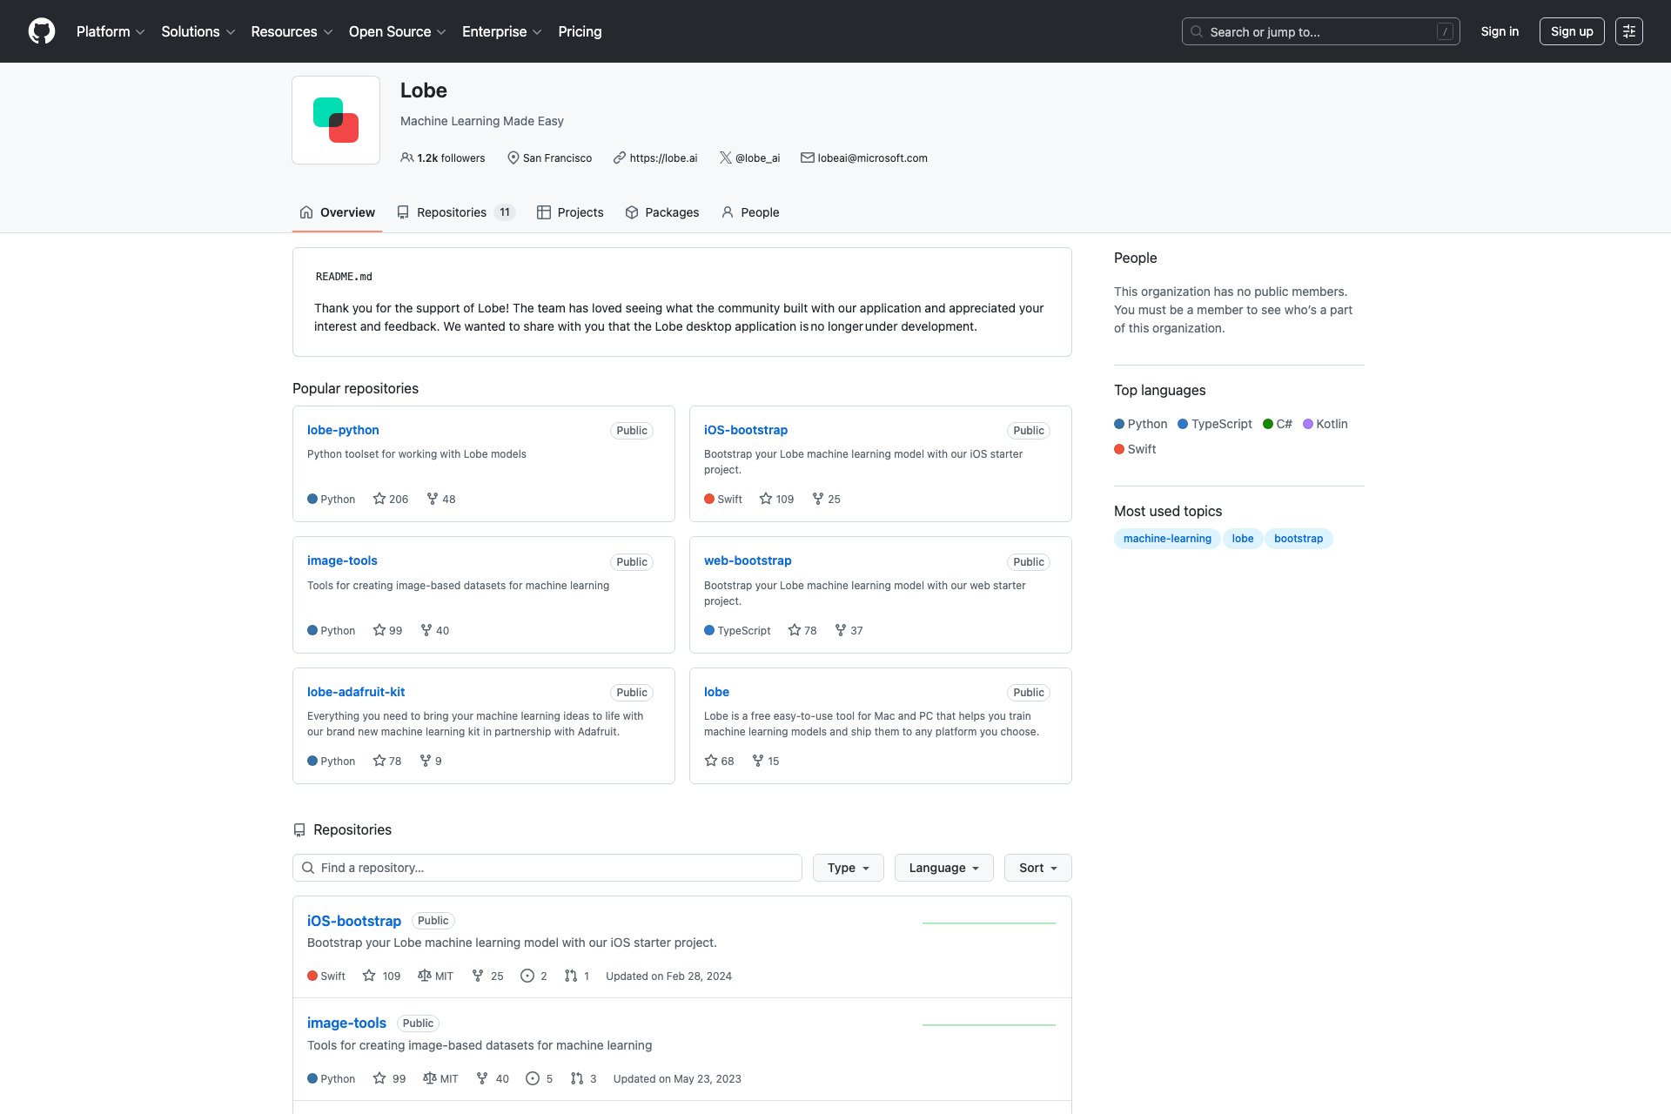Click the GitHub logo icon
The image size is (1671, 1114).
click(x=41, y=31)
